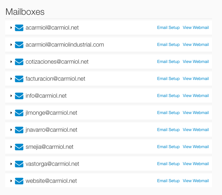Click the website@carmiol.net mail icon
This screenshot has height=195, width=222.
19,181
